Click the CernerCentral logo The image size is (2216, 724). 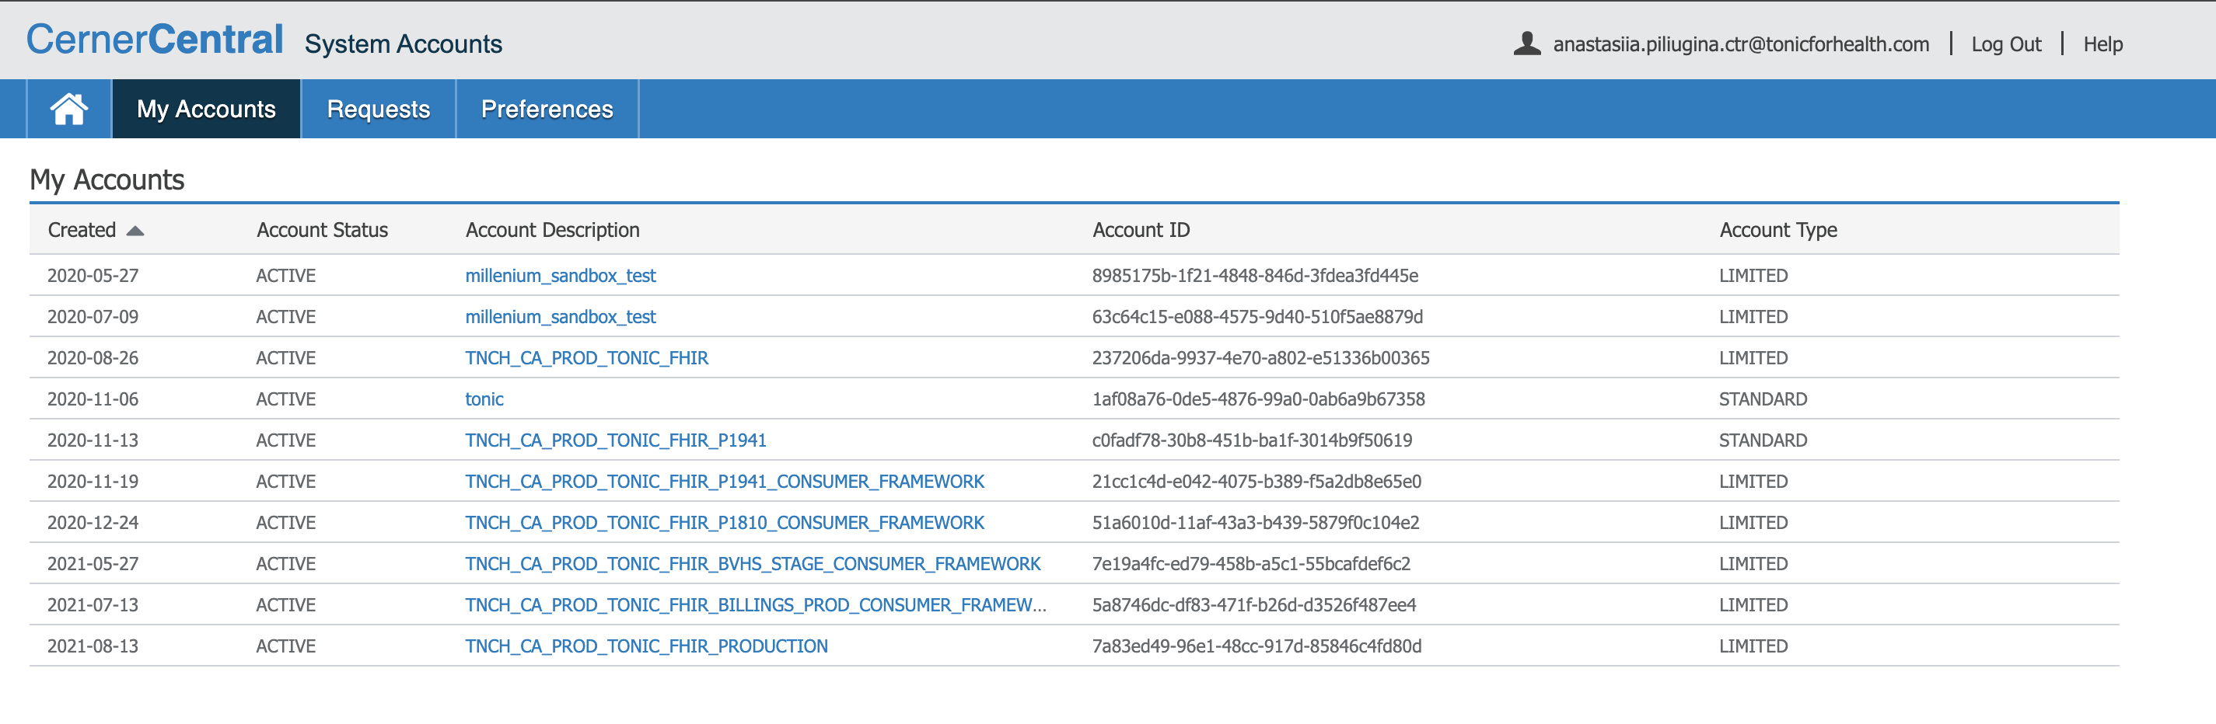click(x=155, y=40)
